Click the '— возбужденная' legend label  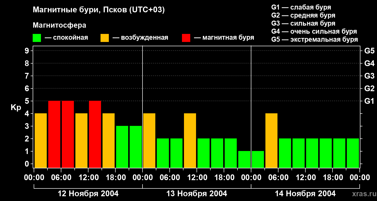[140, 38]
